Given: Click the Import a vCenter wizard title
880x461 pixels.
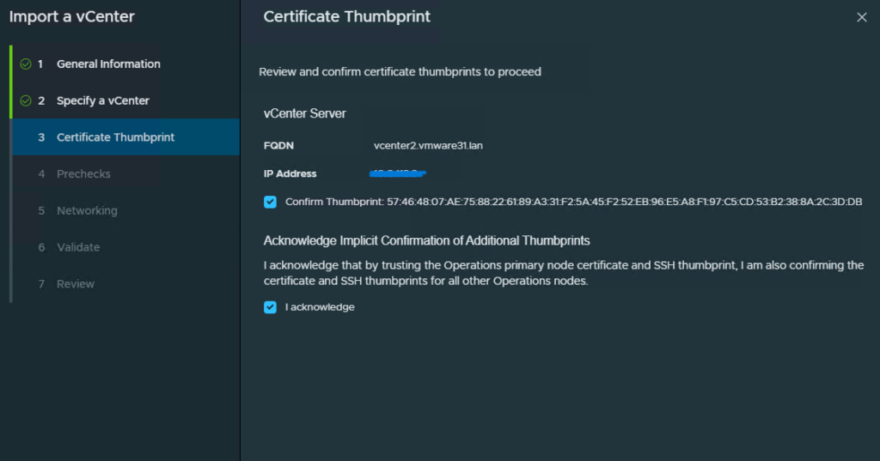Looking at the screenshot, I should 72,16.
